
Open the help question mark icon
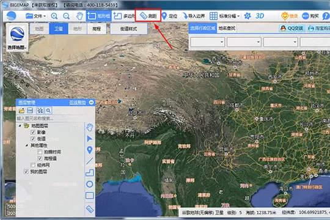(326, 16)
